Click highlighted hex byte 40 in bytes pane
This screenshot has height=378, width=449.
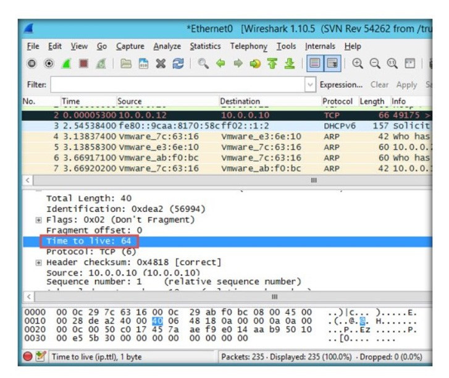coord(157,321)
